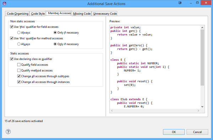The width and height of the screenshot is (213, 140).
Task: Click preview scrollbar up arrow
Action: tap(202, 28)
